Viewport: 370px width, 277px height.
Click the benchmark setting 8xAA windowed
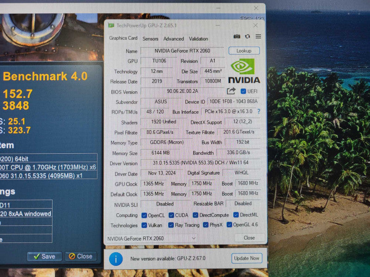pyautogui.click(x=25, y=214)
